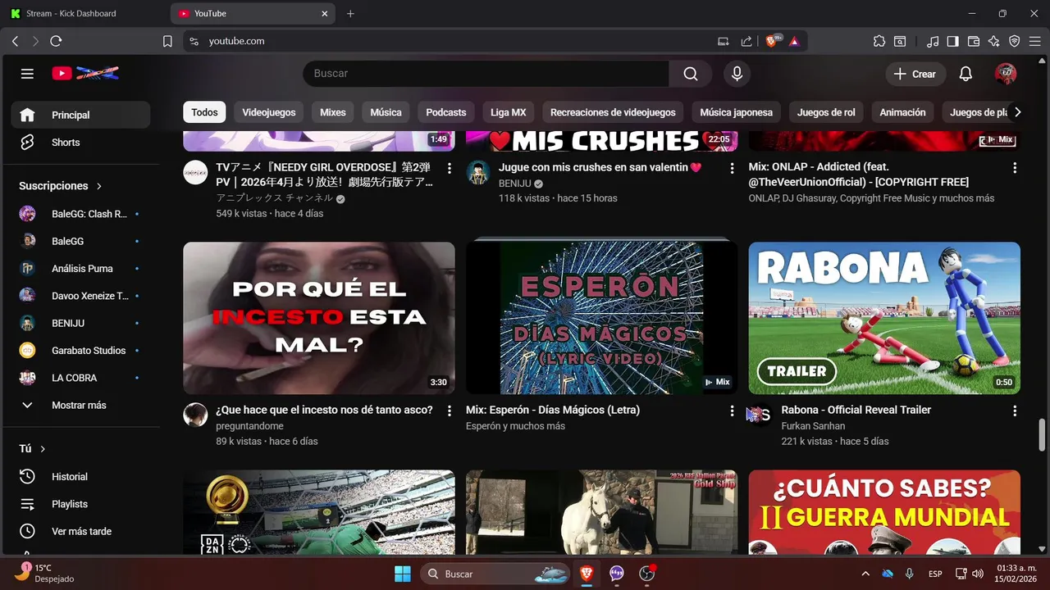Click Esperón Días Mágicos thumbnail
This screenshot has width=1050, height=590.
click(x=601, y=318)
